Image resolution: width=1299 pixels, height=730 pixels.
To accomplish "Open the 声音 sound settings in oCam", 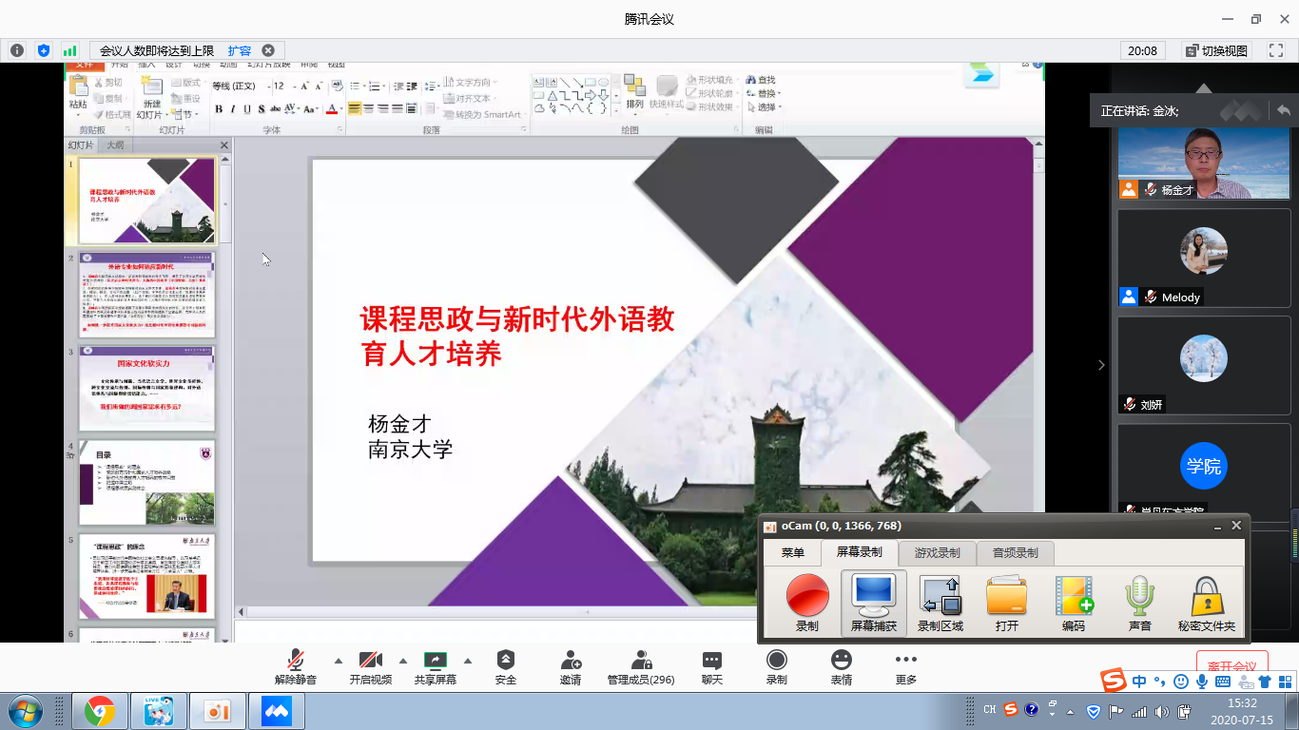I will tap(1139, 598).
